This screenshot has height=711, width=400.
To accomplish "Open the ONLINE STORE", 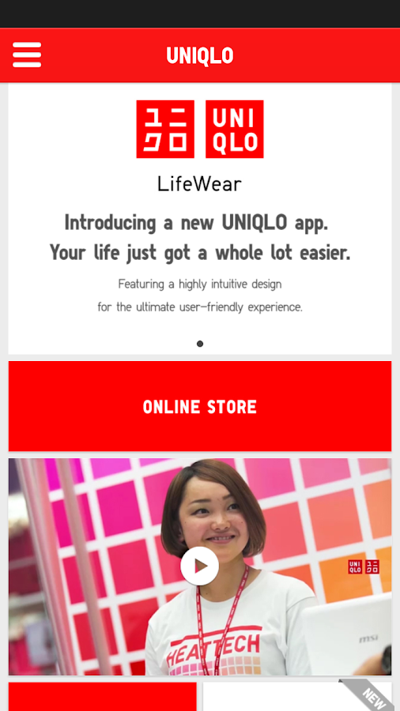I will click(x=200, y=406).
